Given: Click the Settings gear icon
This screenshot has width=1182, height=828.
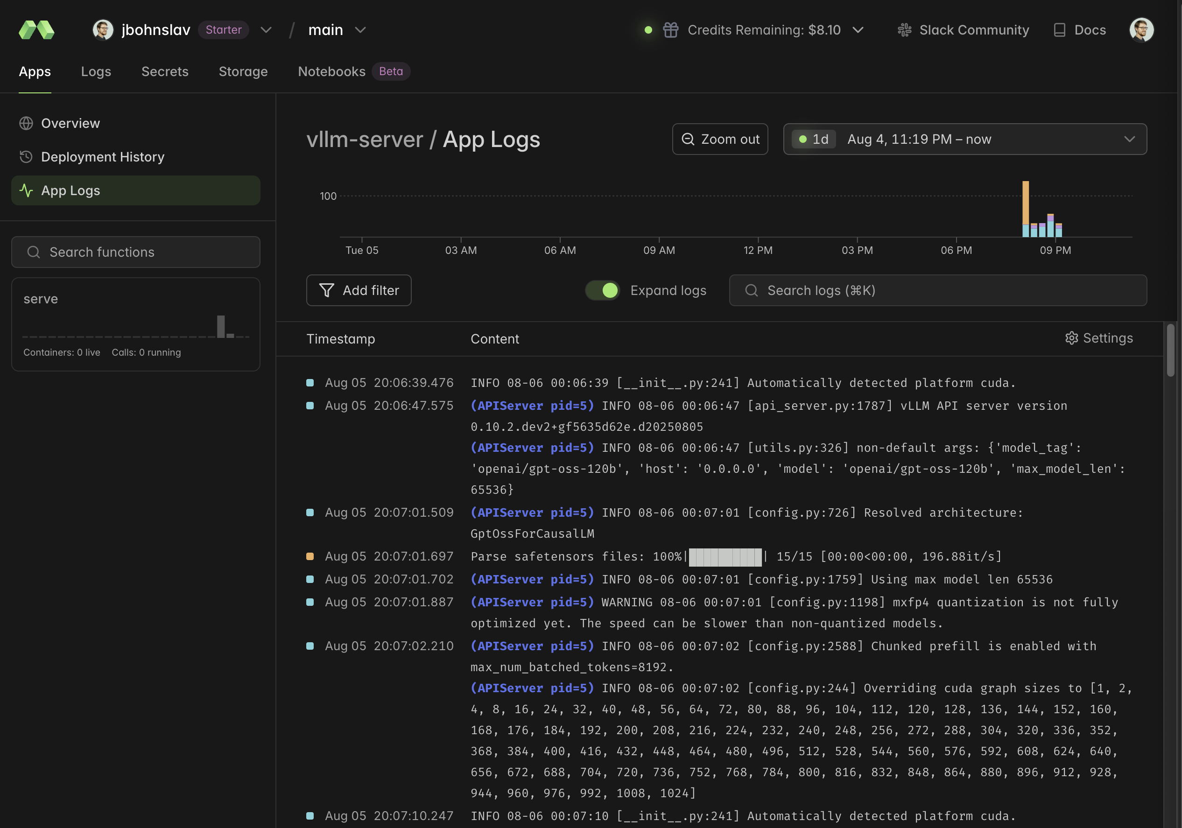Looking at the screenshot, I should 1071,338.
